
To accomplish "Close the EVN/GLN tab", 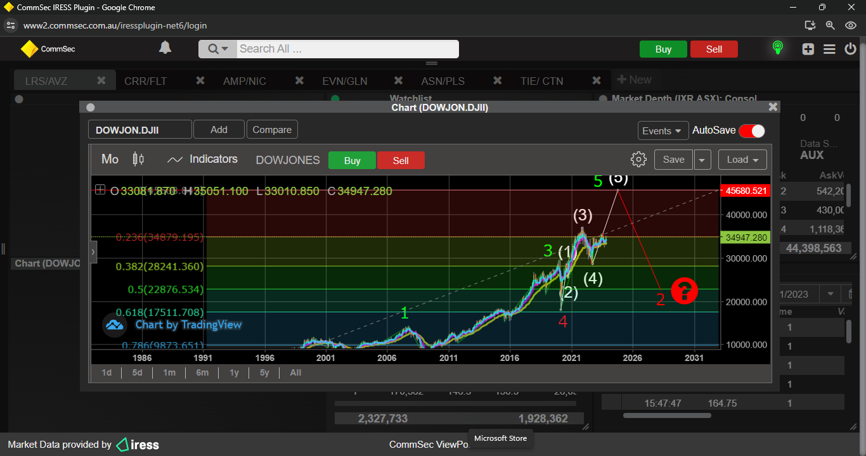I will click(399, 80).
